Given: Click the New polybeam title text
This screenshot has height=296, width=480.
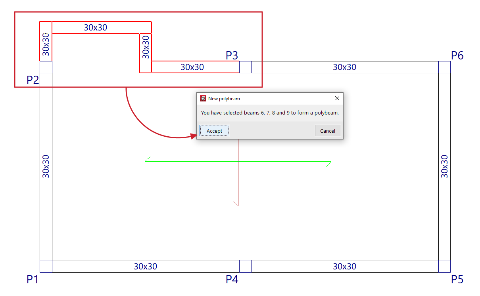Looking at the screenshot, I should [x=224, y=99].
